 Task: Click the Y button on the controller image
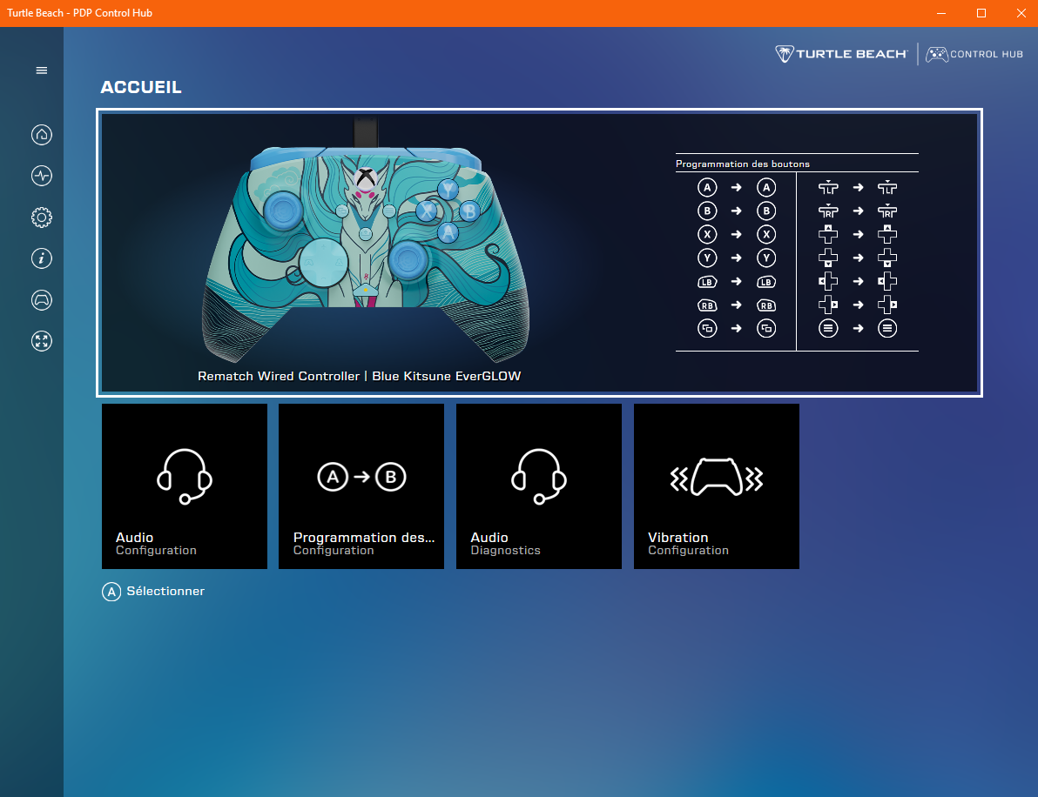pyautogui.click(x=448, y=188)
